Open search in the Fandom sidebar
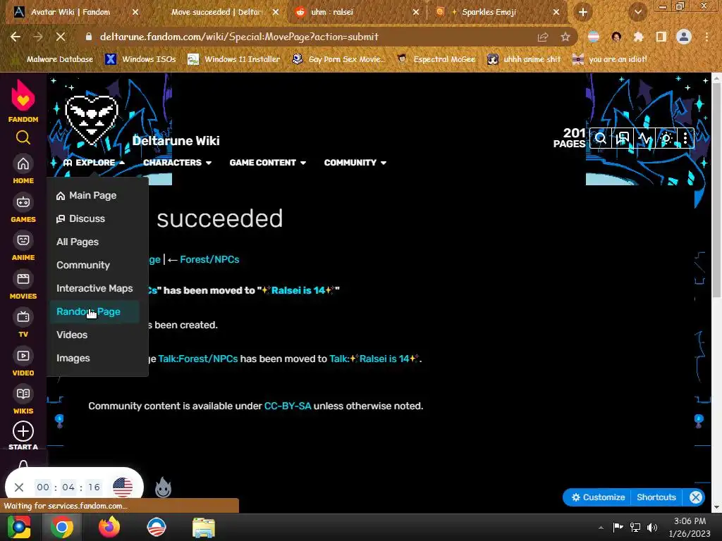Viewport: 722px width, 541px height. click(23, 137)
